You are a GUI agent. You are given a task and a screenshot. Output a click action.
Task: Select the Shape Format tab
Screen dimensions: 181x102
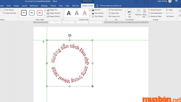[x=87, y=6]
